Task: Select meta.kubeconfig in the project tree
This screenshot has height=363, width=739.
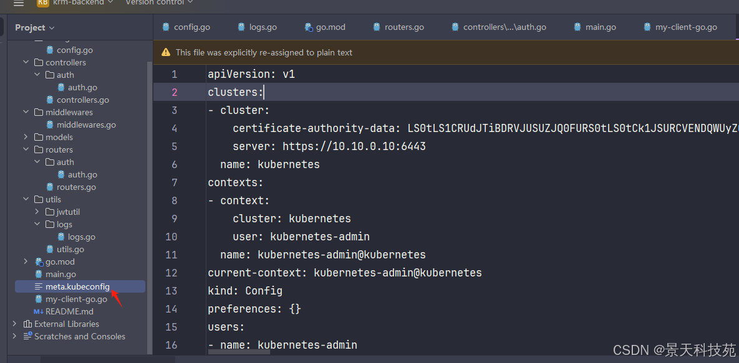Action: pos(77,286)
